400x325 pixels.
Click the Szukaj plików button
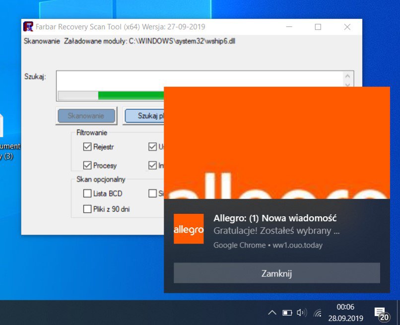(x=144, y=116)
